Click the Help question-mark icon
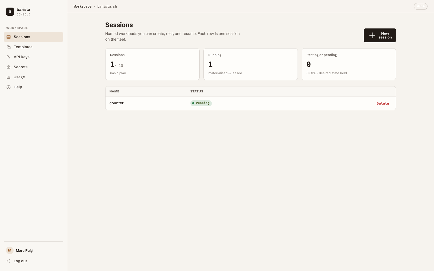 (x=8, y=87)
